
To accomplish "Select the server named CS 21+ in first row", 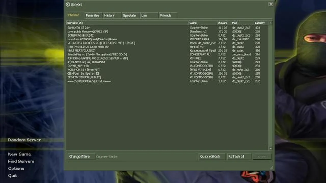I will (x=167, y=28).
